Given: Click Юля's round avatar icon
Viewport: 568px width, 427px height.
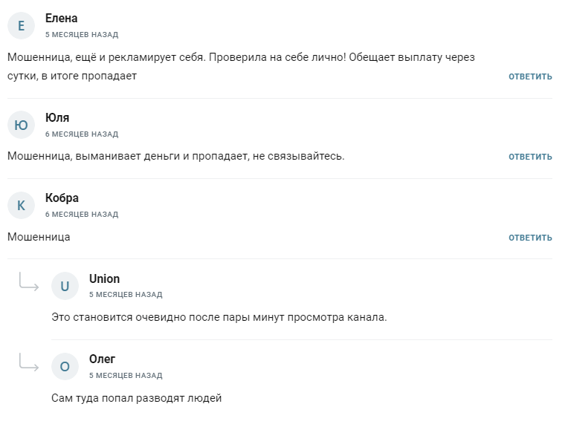Looking at the screenshot, I should click(21, 125).
